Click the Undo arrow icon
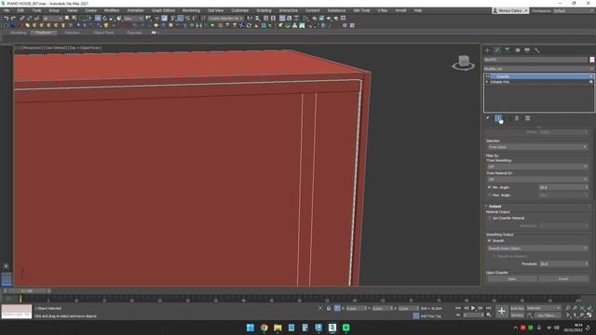The height and width of the screenshot is (335, 596). (x=7, y=19)
